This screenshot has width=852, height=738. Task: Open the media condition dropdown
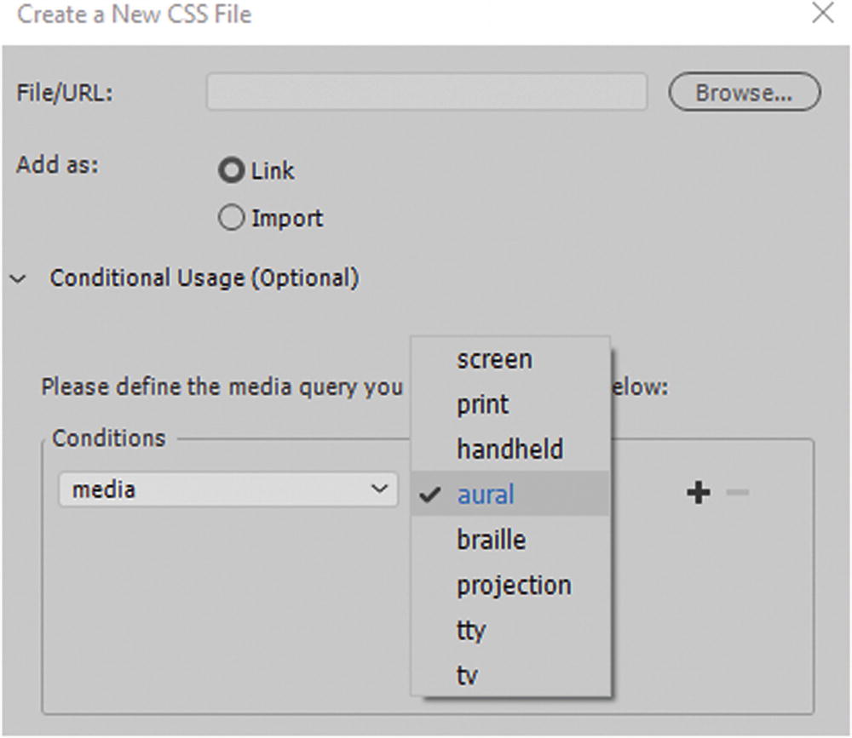[227, 489]
